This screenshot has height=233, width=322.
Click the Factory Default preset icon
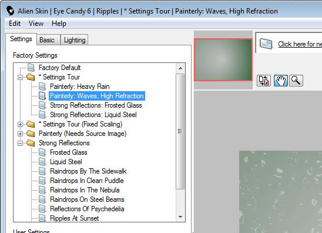(31, 68)
